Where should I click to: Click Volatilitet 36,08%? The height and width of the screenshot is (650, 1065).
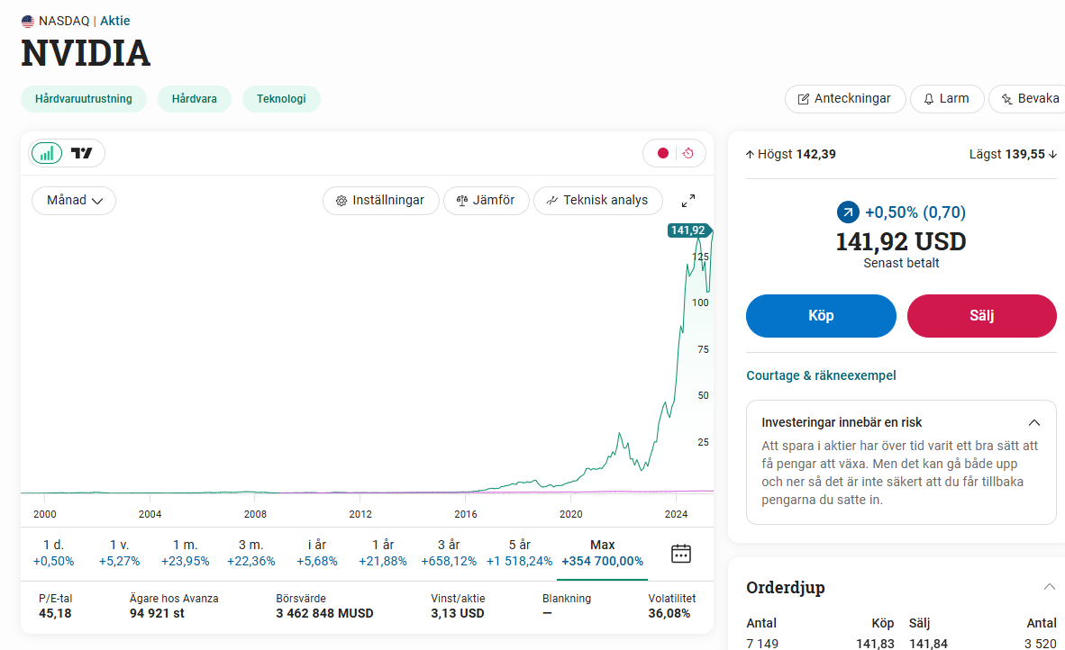click(671, 606)
